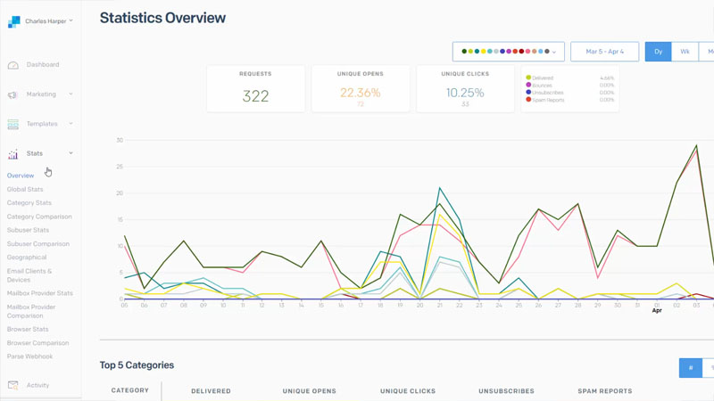714x401 pixels.
Task: Open the Parse Webhook stats page
Action: pyautogui.click(x=29, y=356)
